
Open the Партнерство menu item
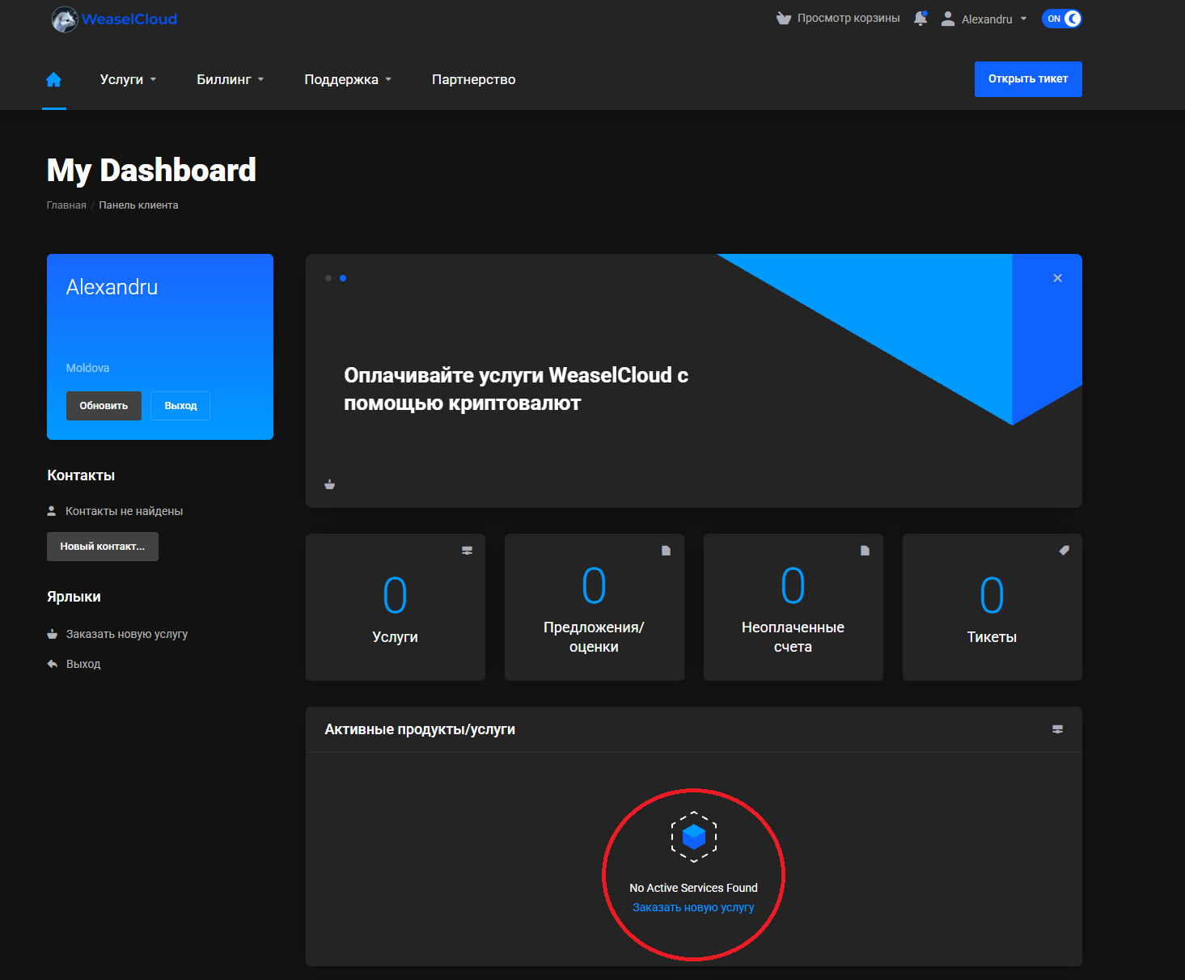pyautogui.click(x=474, y=79)
